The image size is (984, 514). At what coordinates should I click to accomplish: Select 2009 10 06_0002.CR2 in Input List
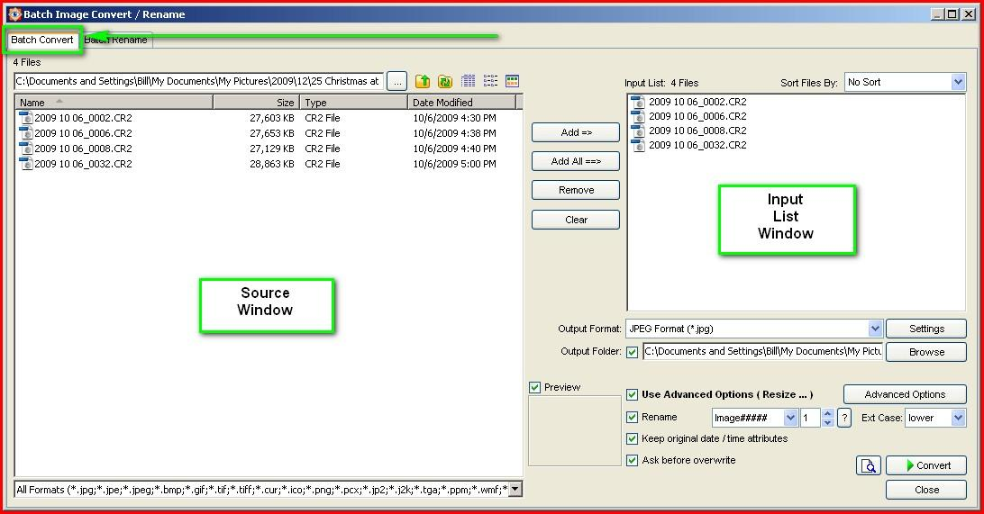coord(689,102)
